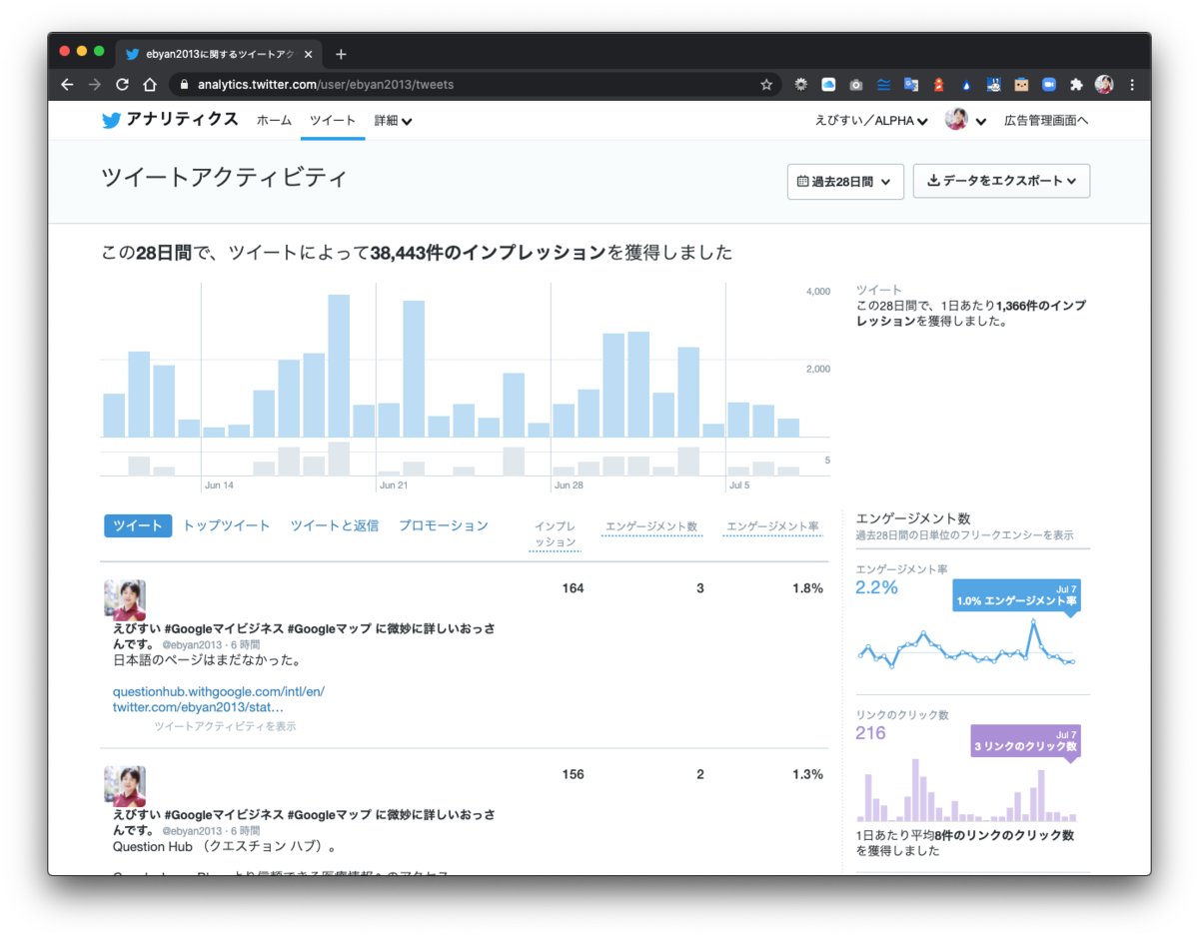
Task: Open the rabbit extension icon
Action: point(993,85)
